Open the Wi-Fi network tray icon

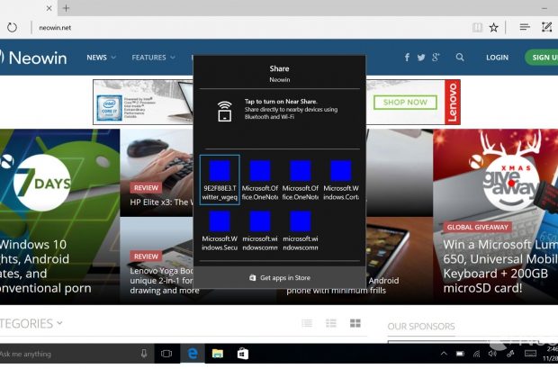point(476,354)
